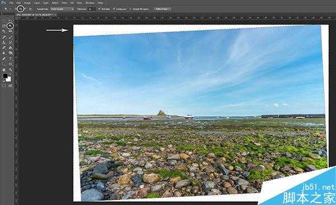This screenshot has height=205, width=336.
Task: Click the black foreground color swatch
Action: (x=5, y=76)
